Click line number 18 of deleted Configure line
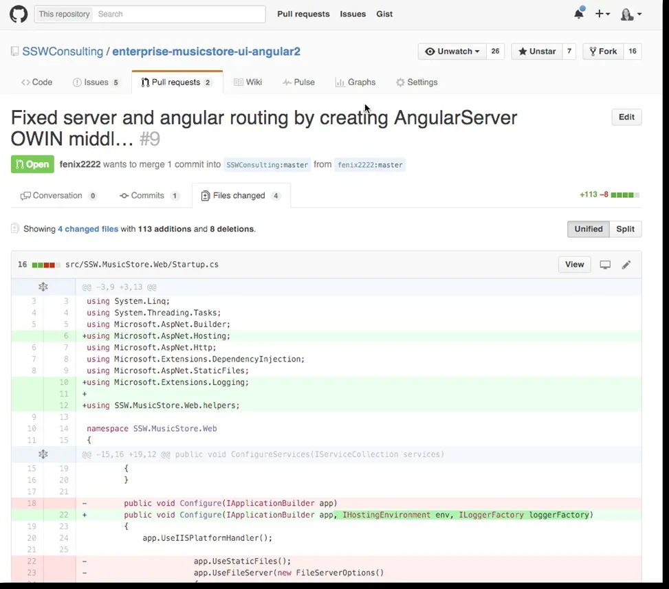 32,503
